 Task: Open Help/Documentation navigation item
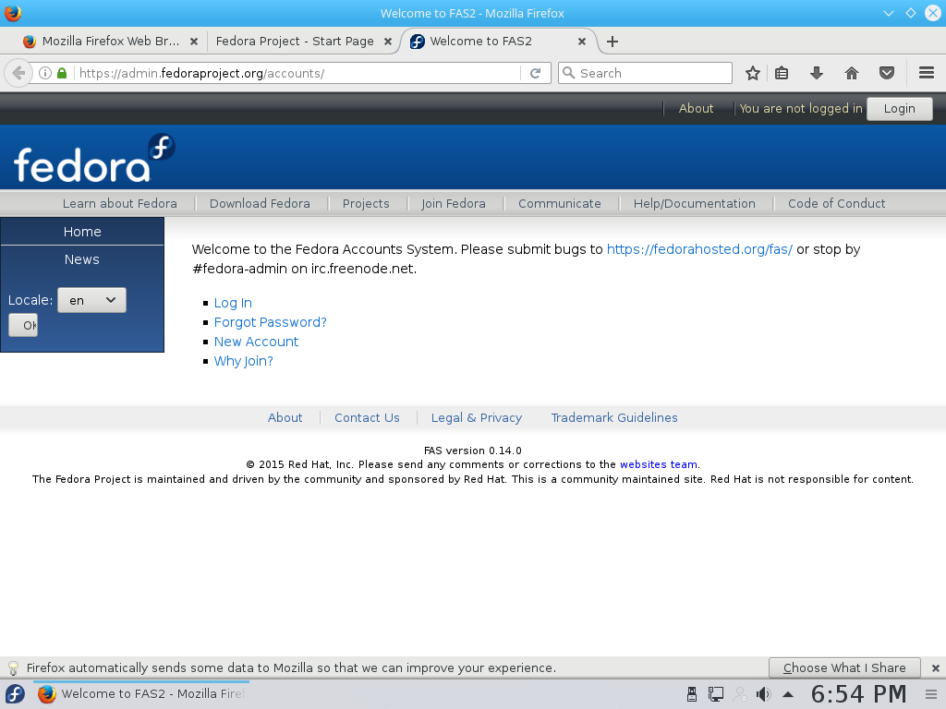(x=695, y=204)
